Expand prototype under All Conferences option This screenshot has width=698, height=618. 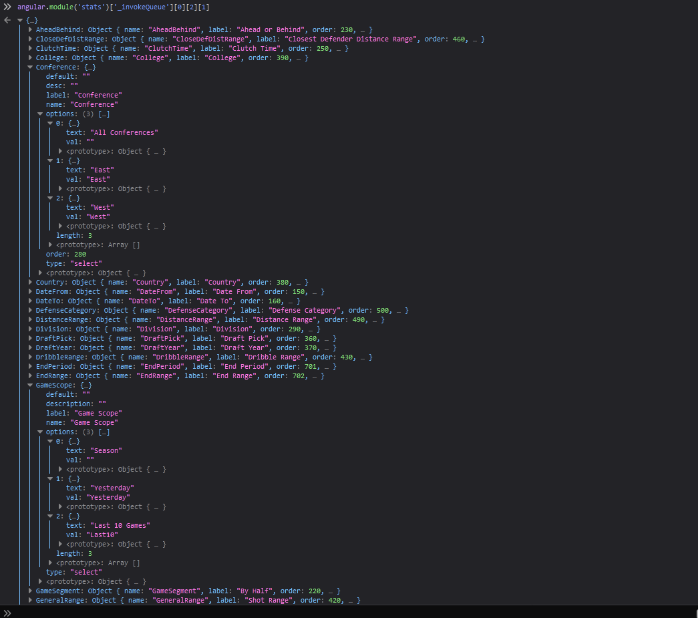point(61,151)
